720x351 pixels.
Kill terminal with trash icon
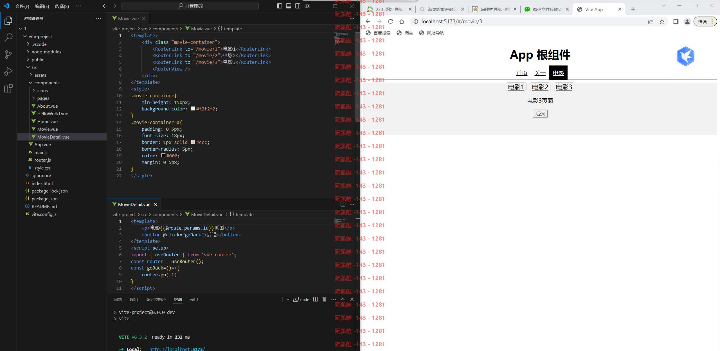click(324, 299)
